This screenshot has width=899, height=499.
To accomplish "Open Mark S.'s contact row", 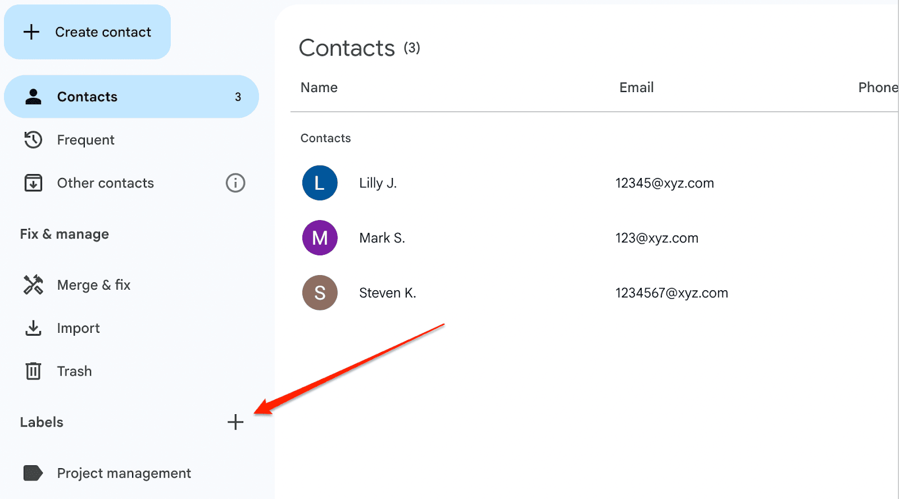I will pos(382,237).
